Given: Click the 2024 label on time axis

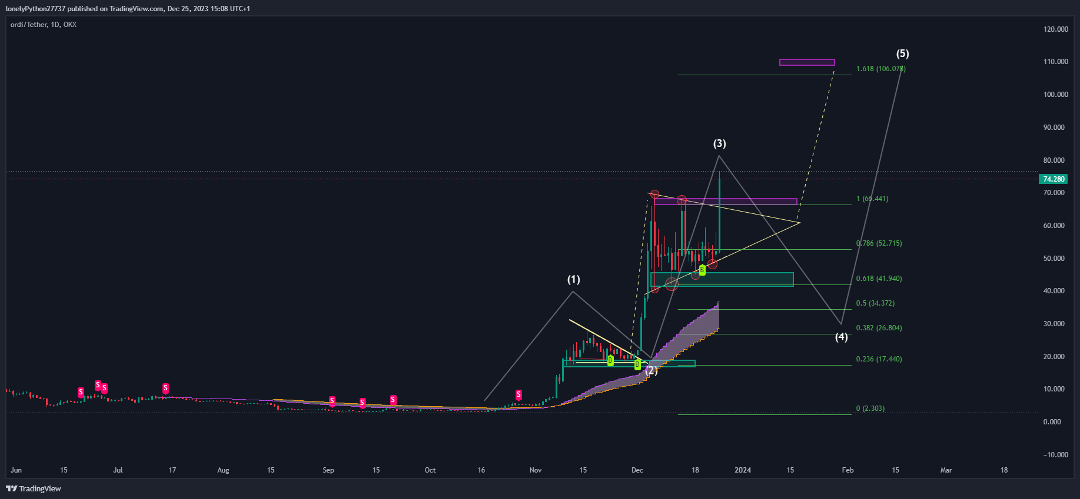Looking at the screenshot, I should click(x=743, y=470).
